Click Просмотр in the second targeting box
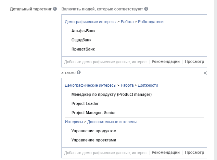This screenshot has width=217, height=160. 195,153
